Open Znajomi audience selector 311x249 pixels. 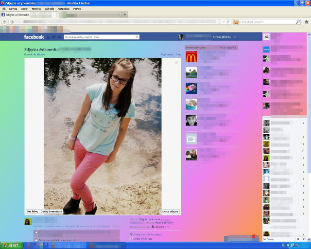tap(160, 227)
